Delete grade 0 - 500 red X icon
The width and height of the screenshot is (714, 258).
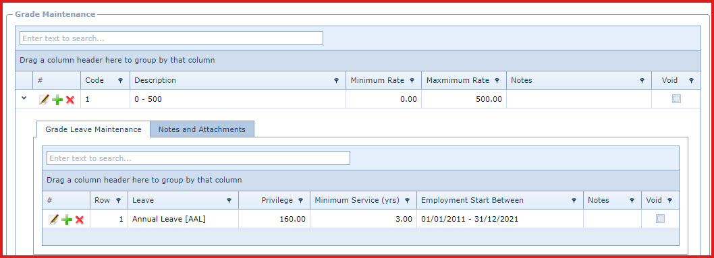70,100
